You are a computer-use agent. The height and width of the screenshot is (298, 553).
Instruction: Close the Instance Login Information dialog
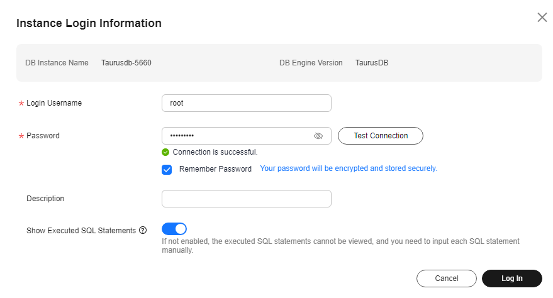pyautogui.click(x=542, y=17)
